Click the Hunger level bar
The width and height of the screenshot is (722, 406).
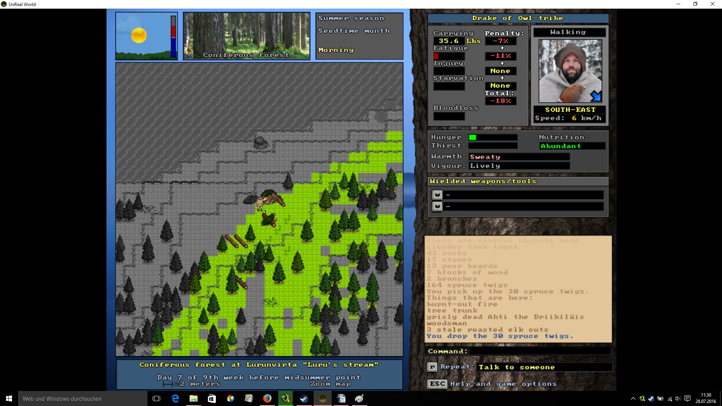click(493, 137)
